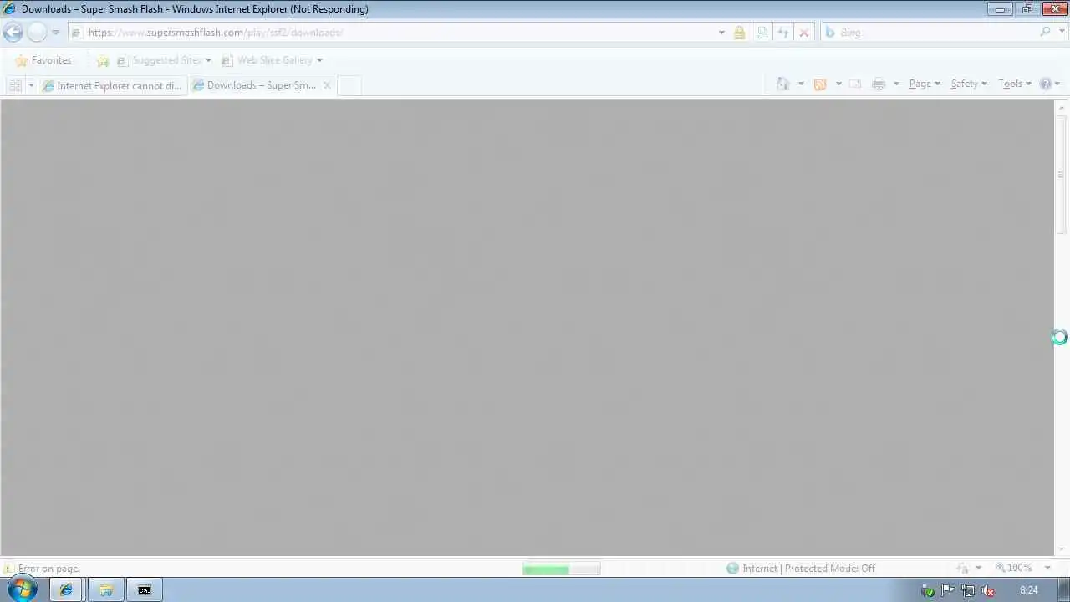The image size is (1070, 602).
Task: Click 'Internet | Protected Mode: Off' status
Action: coord(808,569)
